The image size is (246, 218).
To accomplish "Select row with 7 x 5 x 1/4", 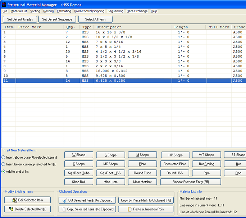I will pos(124,47).
